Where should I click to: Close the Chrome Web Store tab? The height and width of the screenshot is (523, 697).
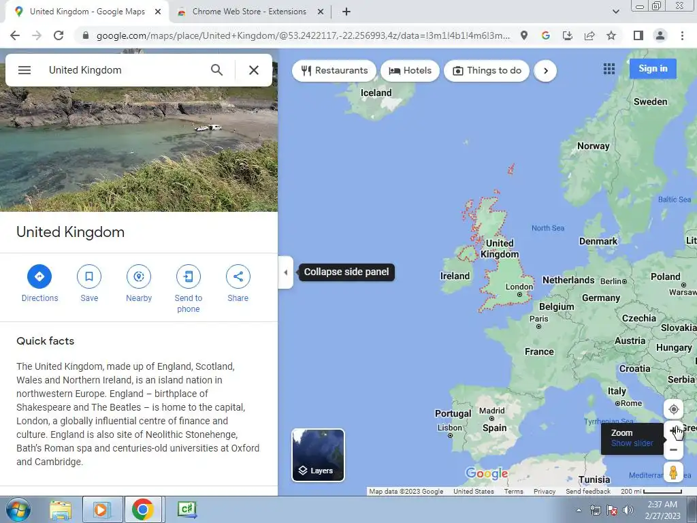pyautogui.click(x=321, y=12)
